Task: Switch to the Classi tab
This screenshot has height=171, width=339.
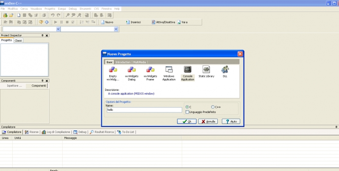Action: (x=18, y=40)
